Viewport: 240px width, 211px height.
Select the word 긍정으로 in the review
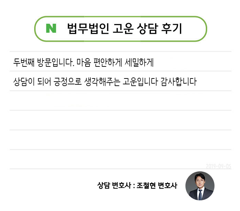click(66, 82)
